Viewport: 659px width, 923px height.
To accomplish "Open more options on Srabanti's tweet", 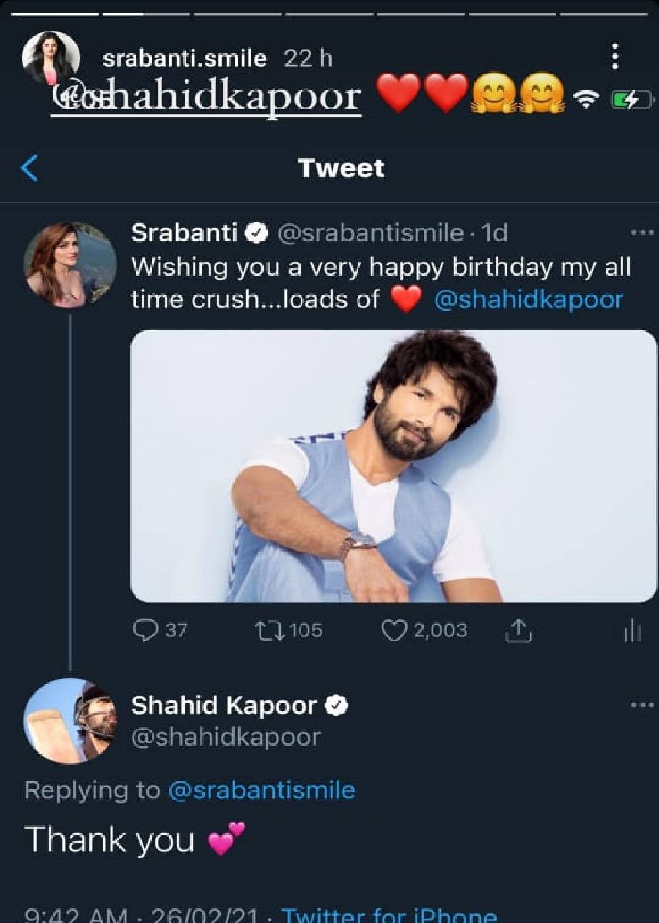I will coord(642,233).
